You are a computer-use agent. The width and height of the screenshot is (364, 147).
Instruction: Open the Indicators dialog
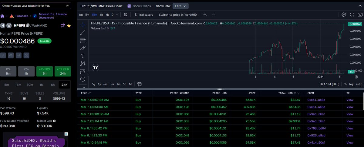pyautogui.click(x=143, y=14)
